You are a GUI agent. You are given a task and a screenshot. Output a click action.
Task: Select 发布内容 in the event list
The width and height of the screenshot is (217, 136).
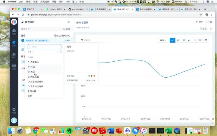pyautogui.click(x=32, y=91)
